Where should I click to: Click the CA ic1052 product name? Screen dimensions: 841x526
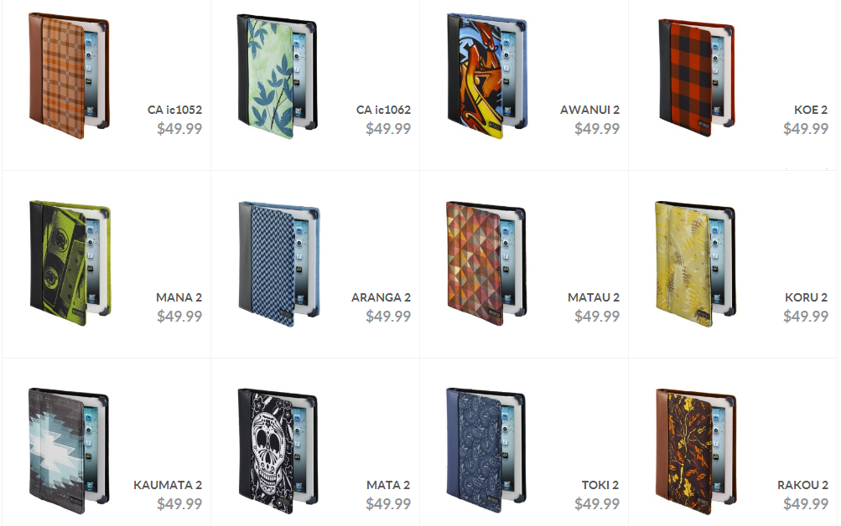click(x=175, y=110)
